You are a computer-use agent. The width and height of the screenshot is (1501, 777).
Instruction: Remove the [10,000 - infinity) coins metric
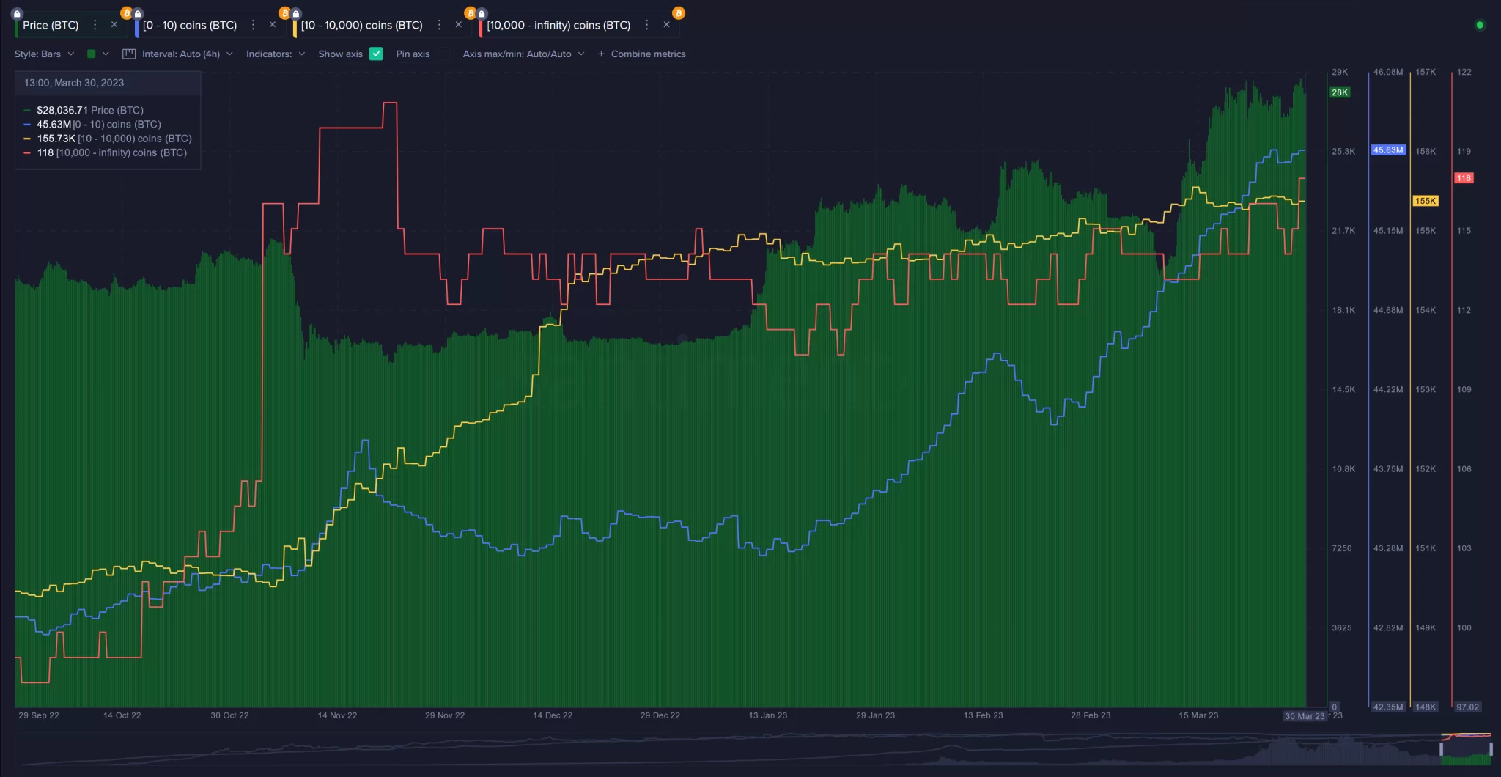click(x=666, y=25)
